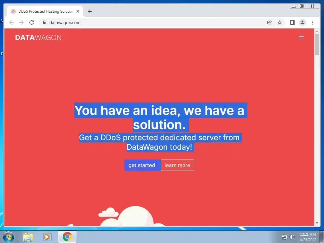Reload the current page
The width and height of the screenshot is (324, 243).
[32, 22]
